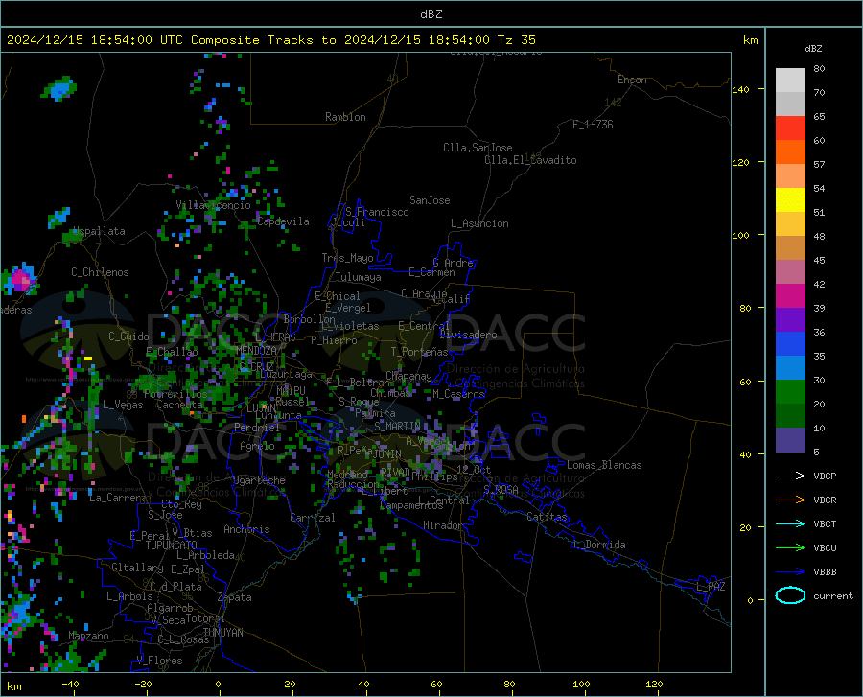
Task: Select the red 60-65 dBZ color swatch
Action: [x=790, y=128]
